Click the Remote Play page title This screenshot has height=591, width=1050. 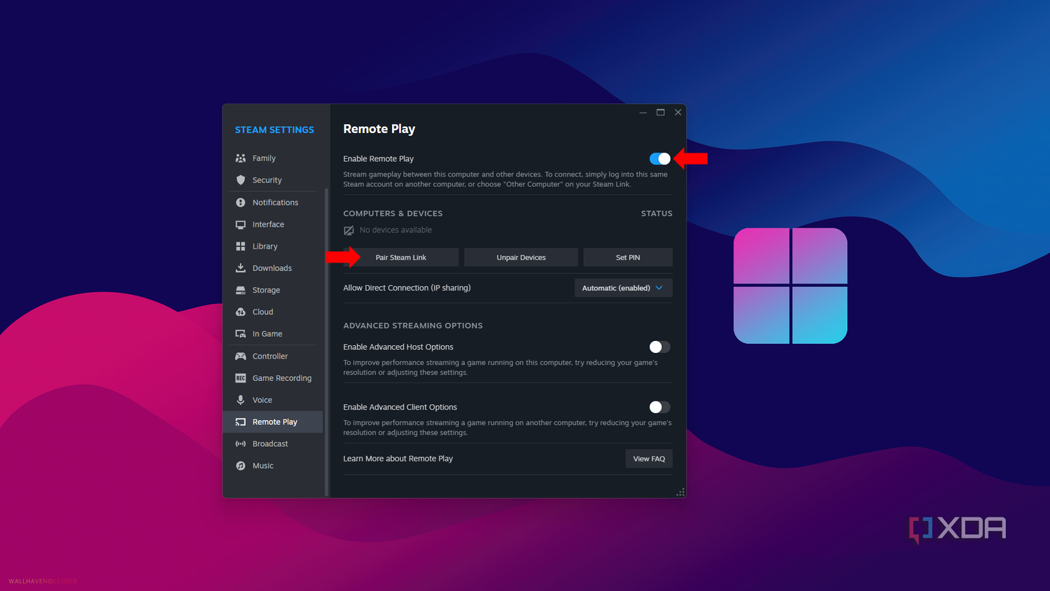(379, 129)
